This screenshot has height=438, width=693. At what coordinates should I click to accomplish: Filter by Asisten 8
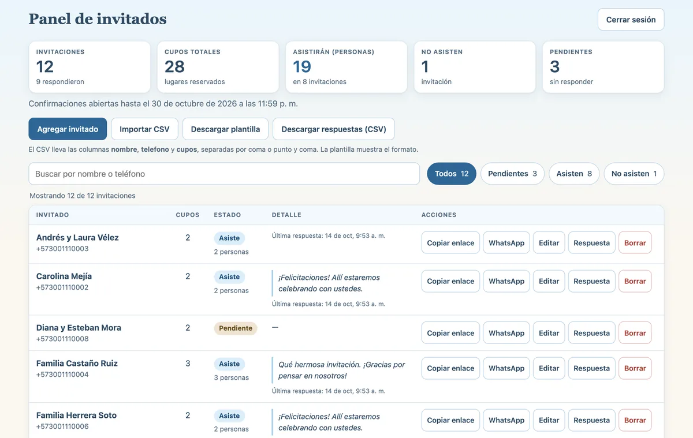(x=574, y=174)
